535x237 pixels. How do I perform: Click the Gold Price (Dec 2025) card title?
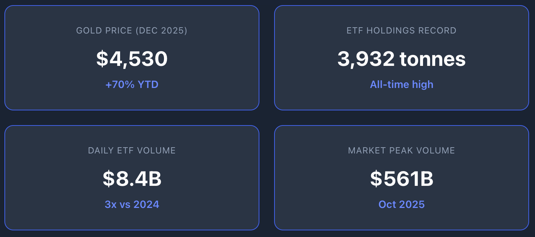(x=132, y=31)
